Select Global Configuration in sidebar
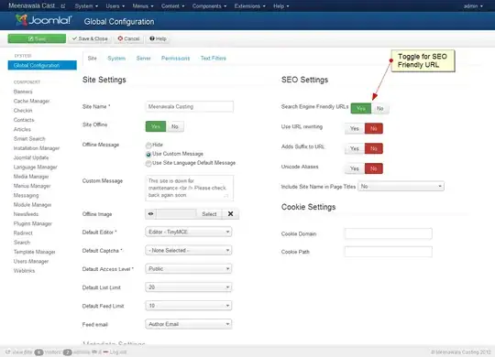Image resolution: width=495 pixels, height=357 pixels. 42,65
